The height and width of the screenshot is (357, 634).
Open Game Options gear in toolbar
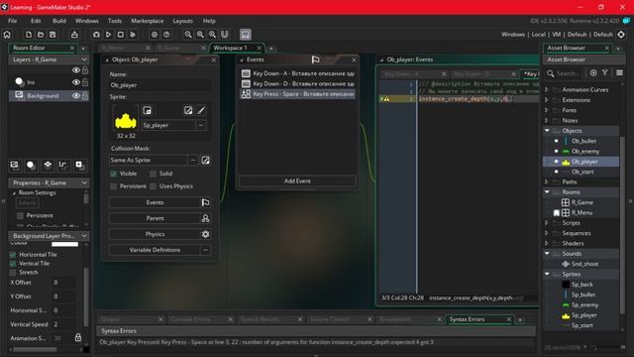click(x=155, y=35)
